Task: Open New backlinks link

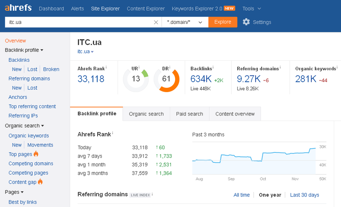Action: (x=17, y=69)
